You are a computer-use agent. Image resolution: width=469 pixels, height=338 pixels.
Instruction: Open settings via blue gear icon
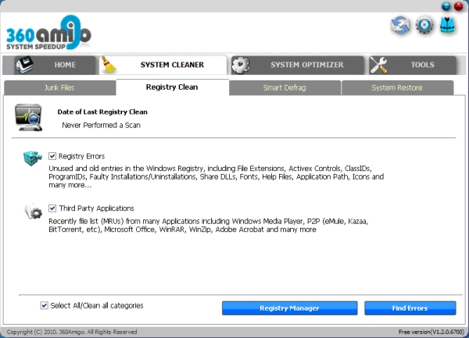[x=424, y=26]
